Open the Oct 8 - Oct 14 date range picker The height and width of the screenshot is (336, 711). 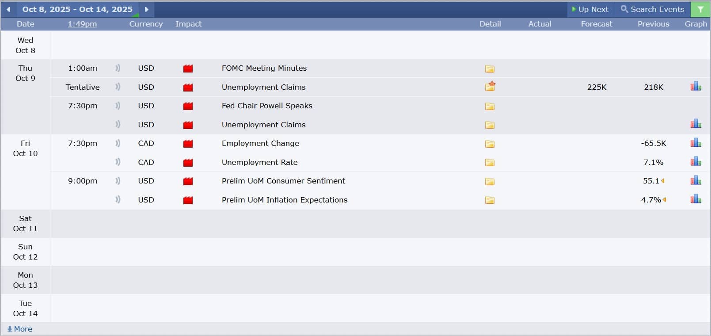(77, 9)
